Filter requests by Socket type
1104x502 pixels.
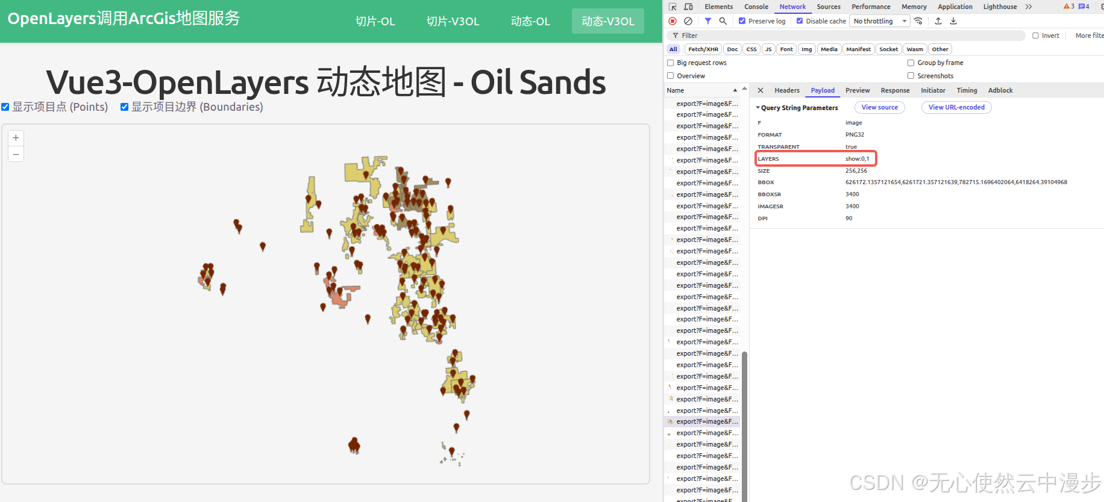click(x=888, y=49)
